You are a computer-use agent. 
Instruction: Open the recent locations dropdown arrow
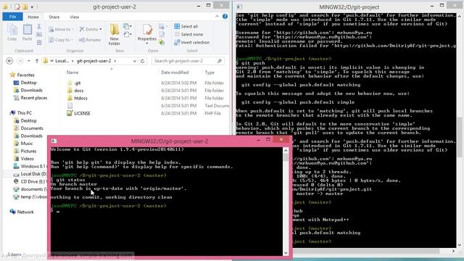[29, 61]
